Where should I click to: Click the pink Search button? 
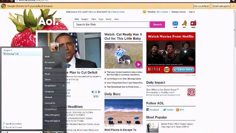157,24
